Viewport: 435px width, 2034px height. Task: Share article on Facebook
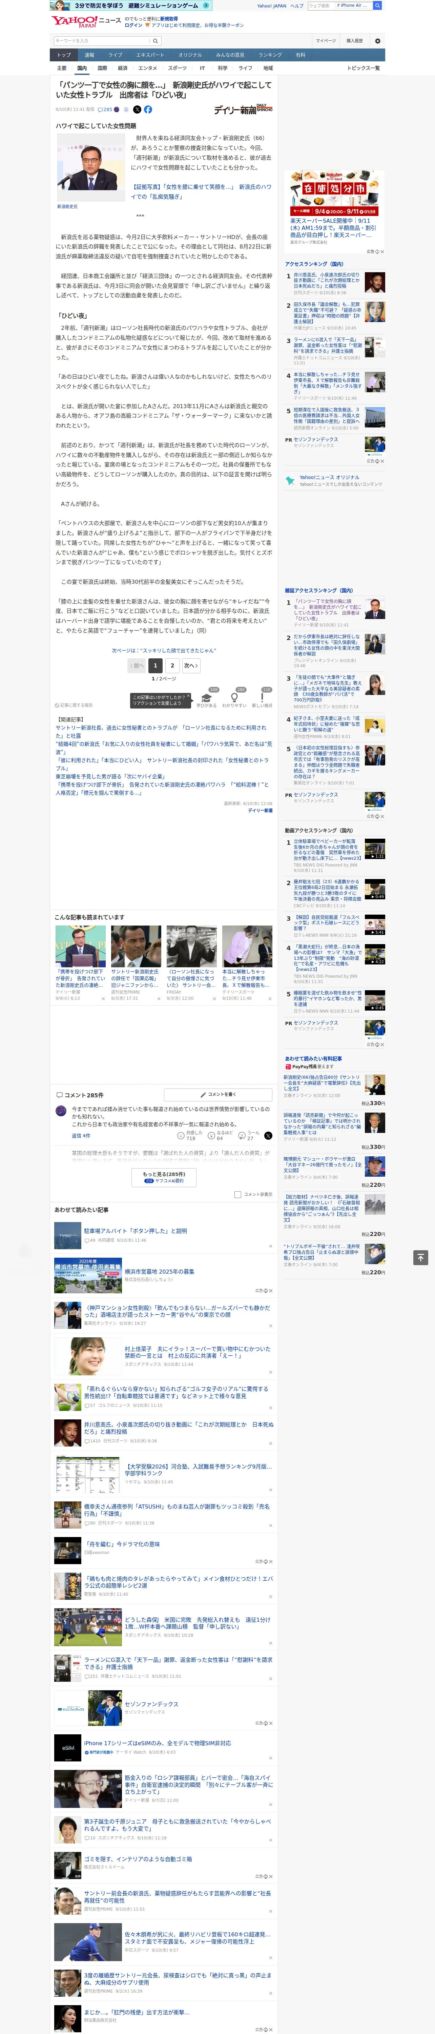pyautogui.click(x=148, y=110)
